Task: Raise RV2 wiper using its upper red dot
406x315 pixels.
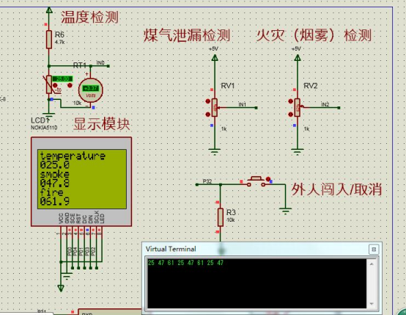Action: coord(290,101)
